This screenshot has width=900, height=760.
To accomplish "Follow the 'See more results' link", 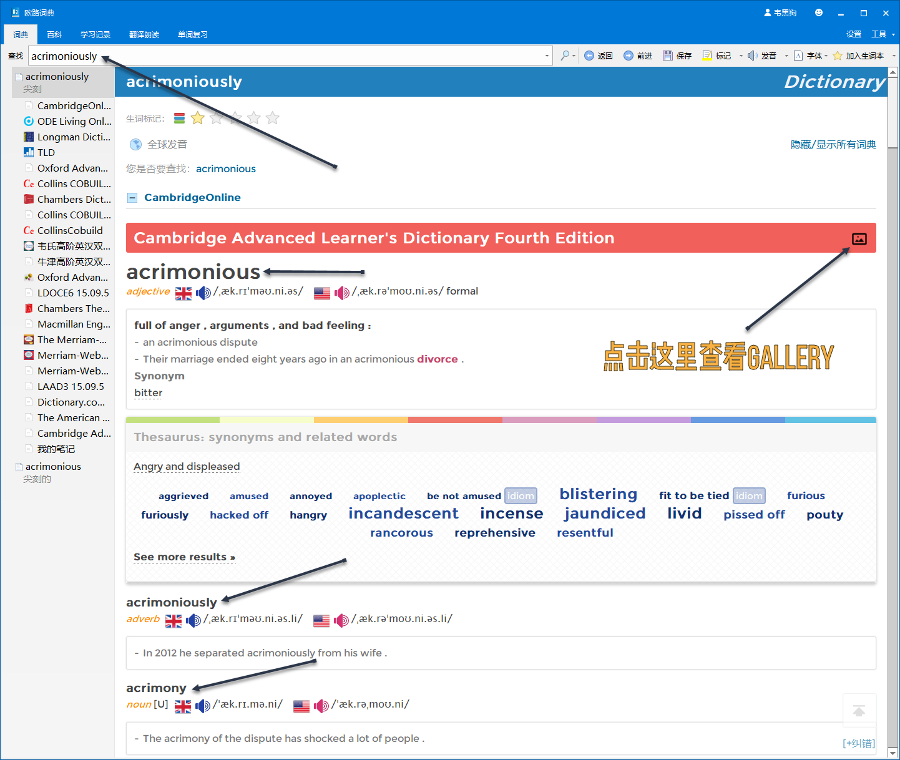I will pos(184,557).
